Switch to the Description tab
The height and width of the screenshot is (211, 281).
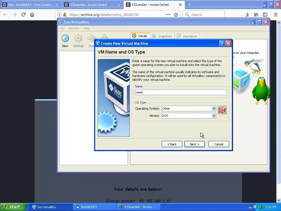[187, 36]
